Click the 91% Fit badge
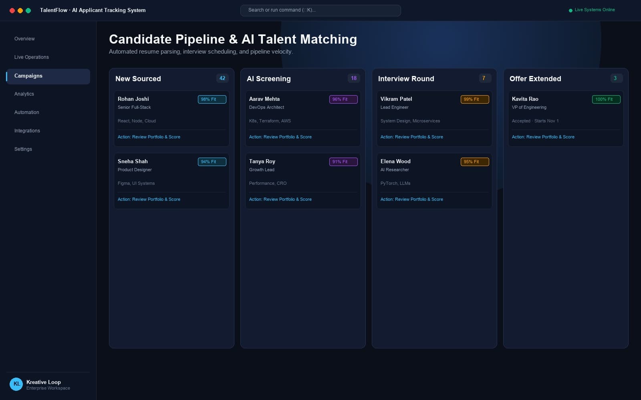Screen dimensions: 641x400 [343, 162]
